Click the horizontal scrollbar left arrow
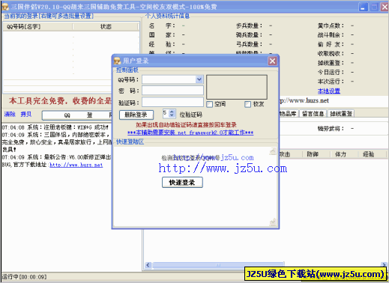Image resolution: width=389 pixels, height=283 pixels. [148, 265]
